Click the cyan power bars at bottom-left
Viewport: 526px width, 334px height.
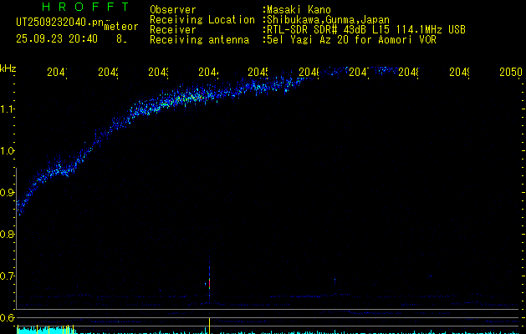42,331
